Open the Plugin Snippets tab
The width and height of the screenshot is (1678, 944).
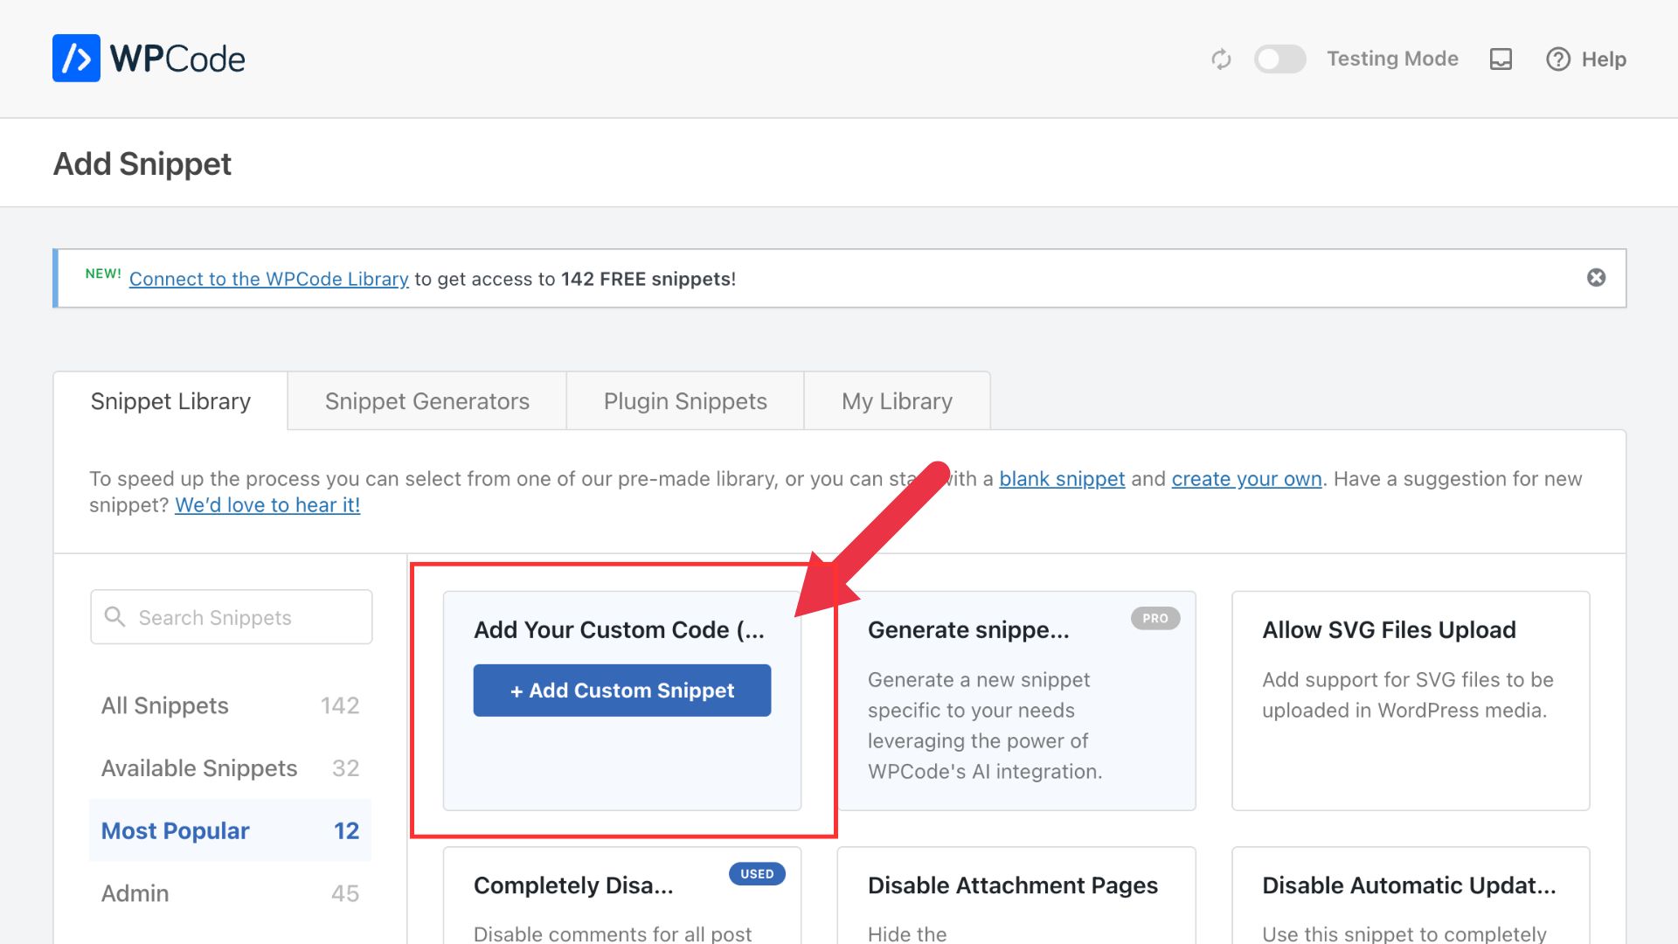coord(685,401)
